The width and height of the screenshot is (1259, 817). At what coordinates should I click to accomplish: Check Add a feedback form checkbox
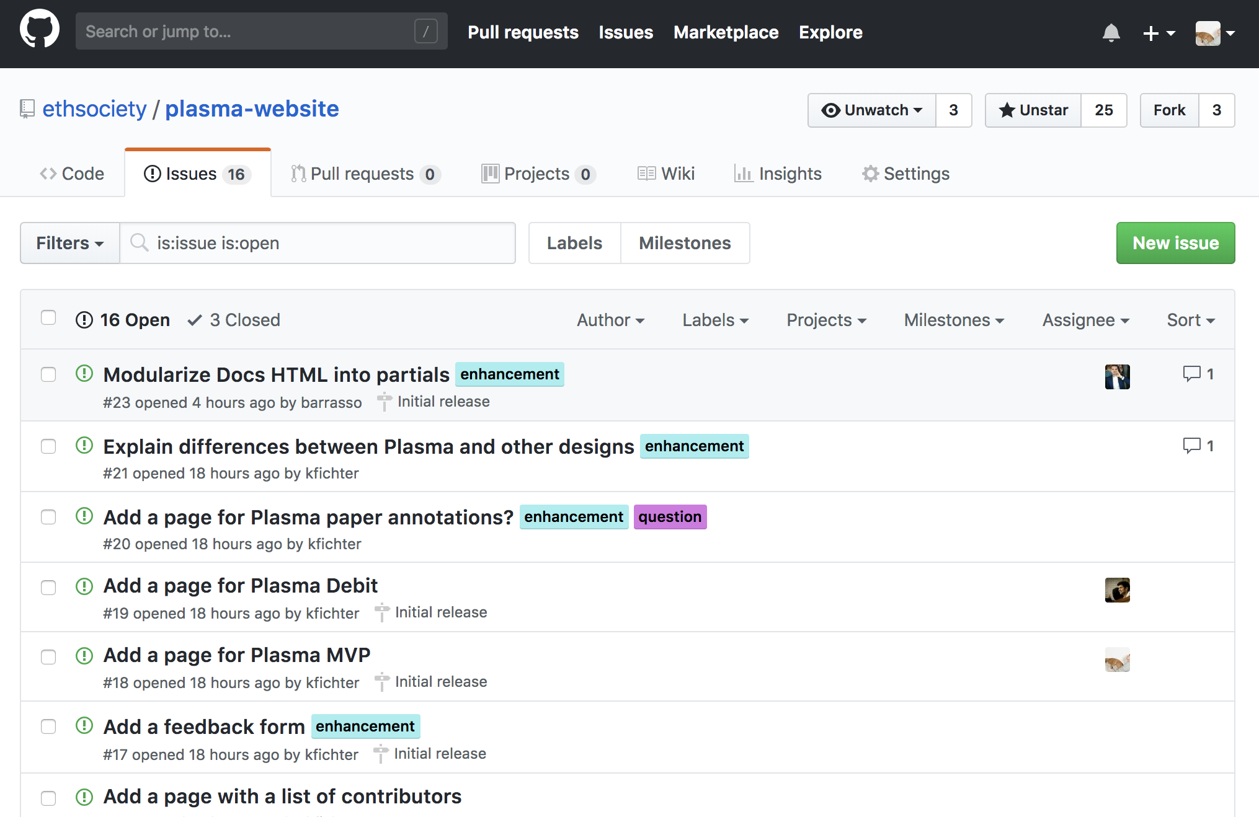pyautogui.click(x=48, y=726)
